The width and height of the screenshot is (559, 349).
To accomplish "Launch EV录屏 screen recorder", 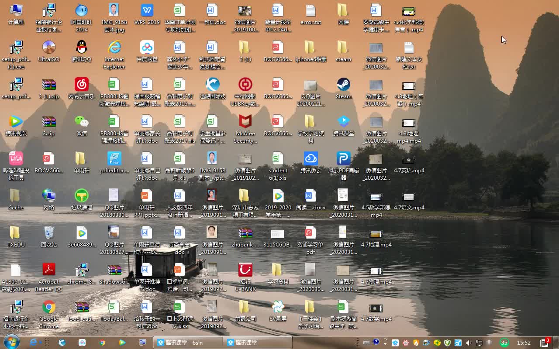I will [x=278, y=311].
